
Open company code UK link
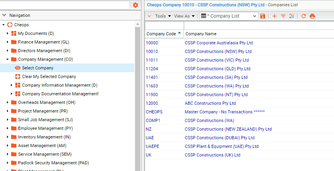[148, 155]
